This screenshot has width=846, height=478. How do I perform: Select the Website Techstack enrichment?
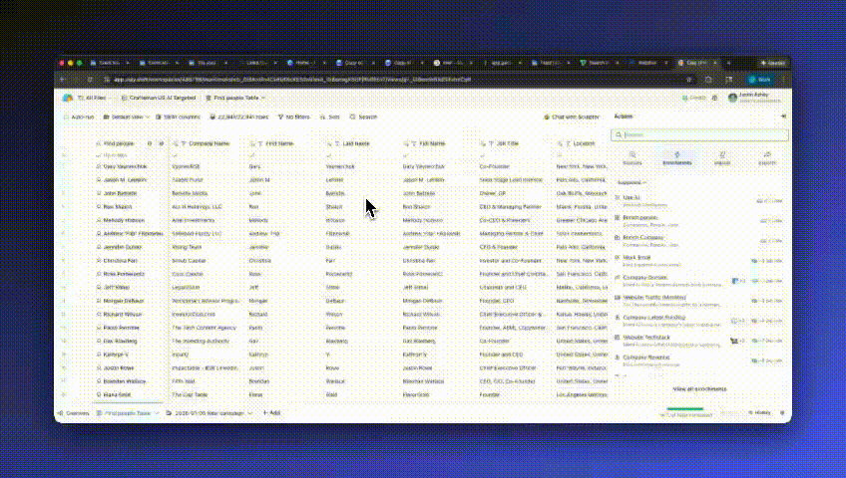pyautogui.click(x=699, y=341)
